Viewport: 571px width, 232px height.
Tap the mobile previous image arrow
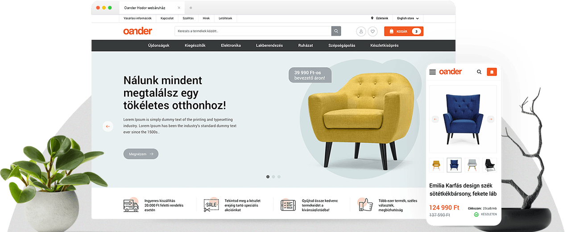[x=435, y=119]
